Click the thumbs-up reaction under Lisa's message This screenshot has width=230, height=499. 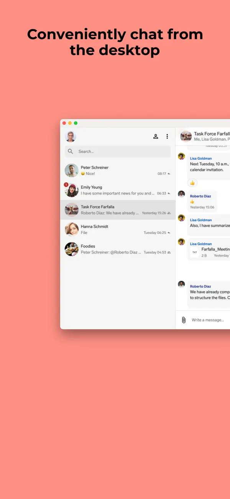(192, 183)
